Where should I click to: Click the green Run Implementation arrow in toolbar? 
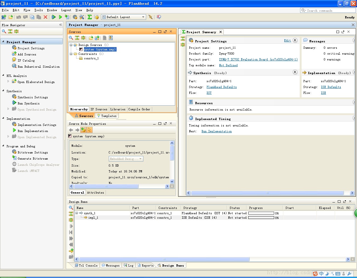(60, 17)
